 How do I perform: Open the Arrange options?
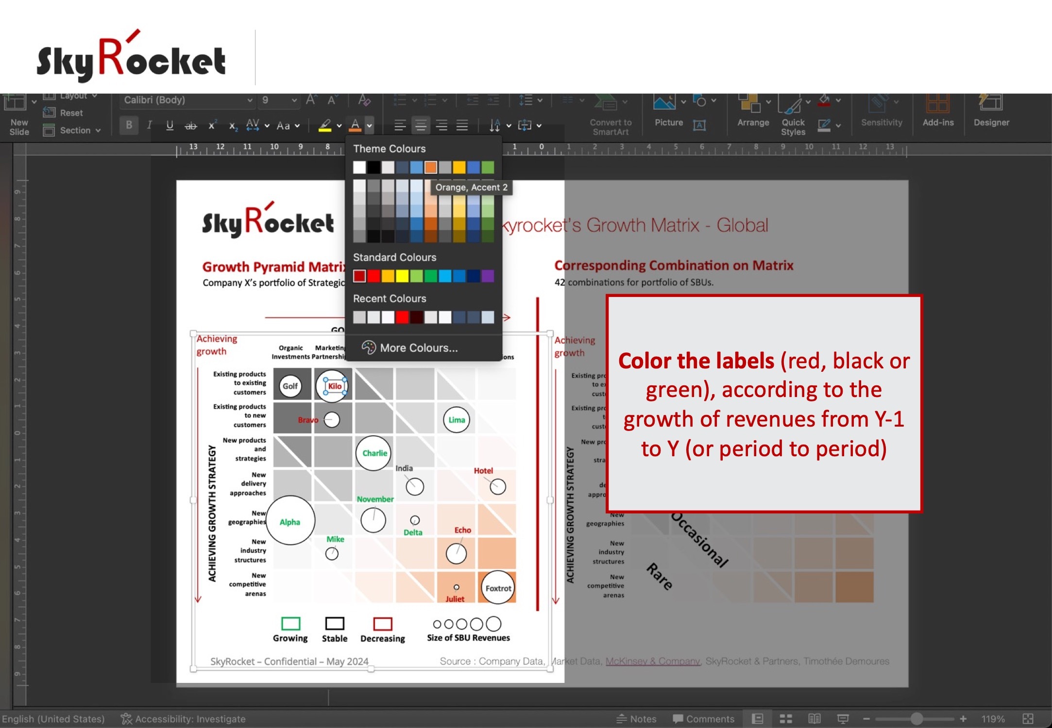pyautogui.click(x=753, y=111)
